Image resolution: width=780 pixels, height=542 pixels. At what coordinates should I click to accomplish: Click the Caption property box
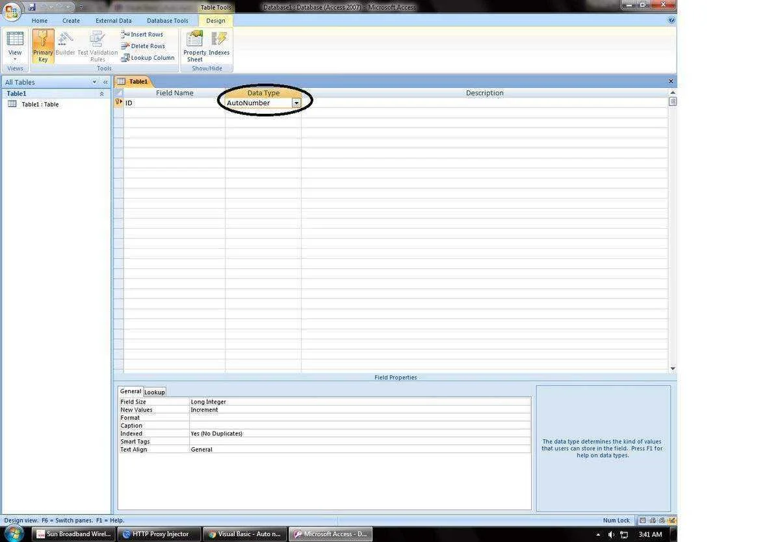tap(360, 425)
